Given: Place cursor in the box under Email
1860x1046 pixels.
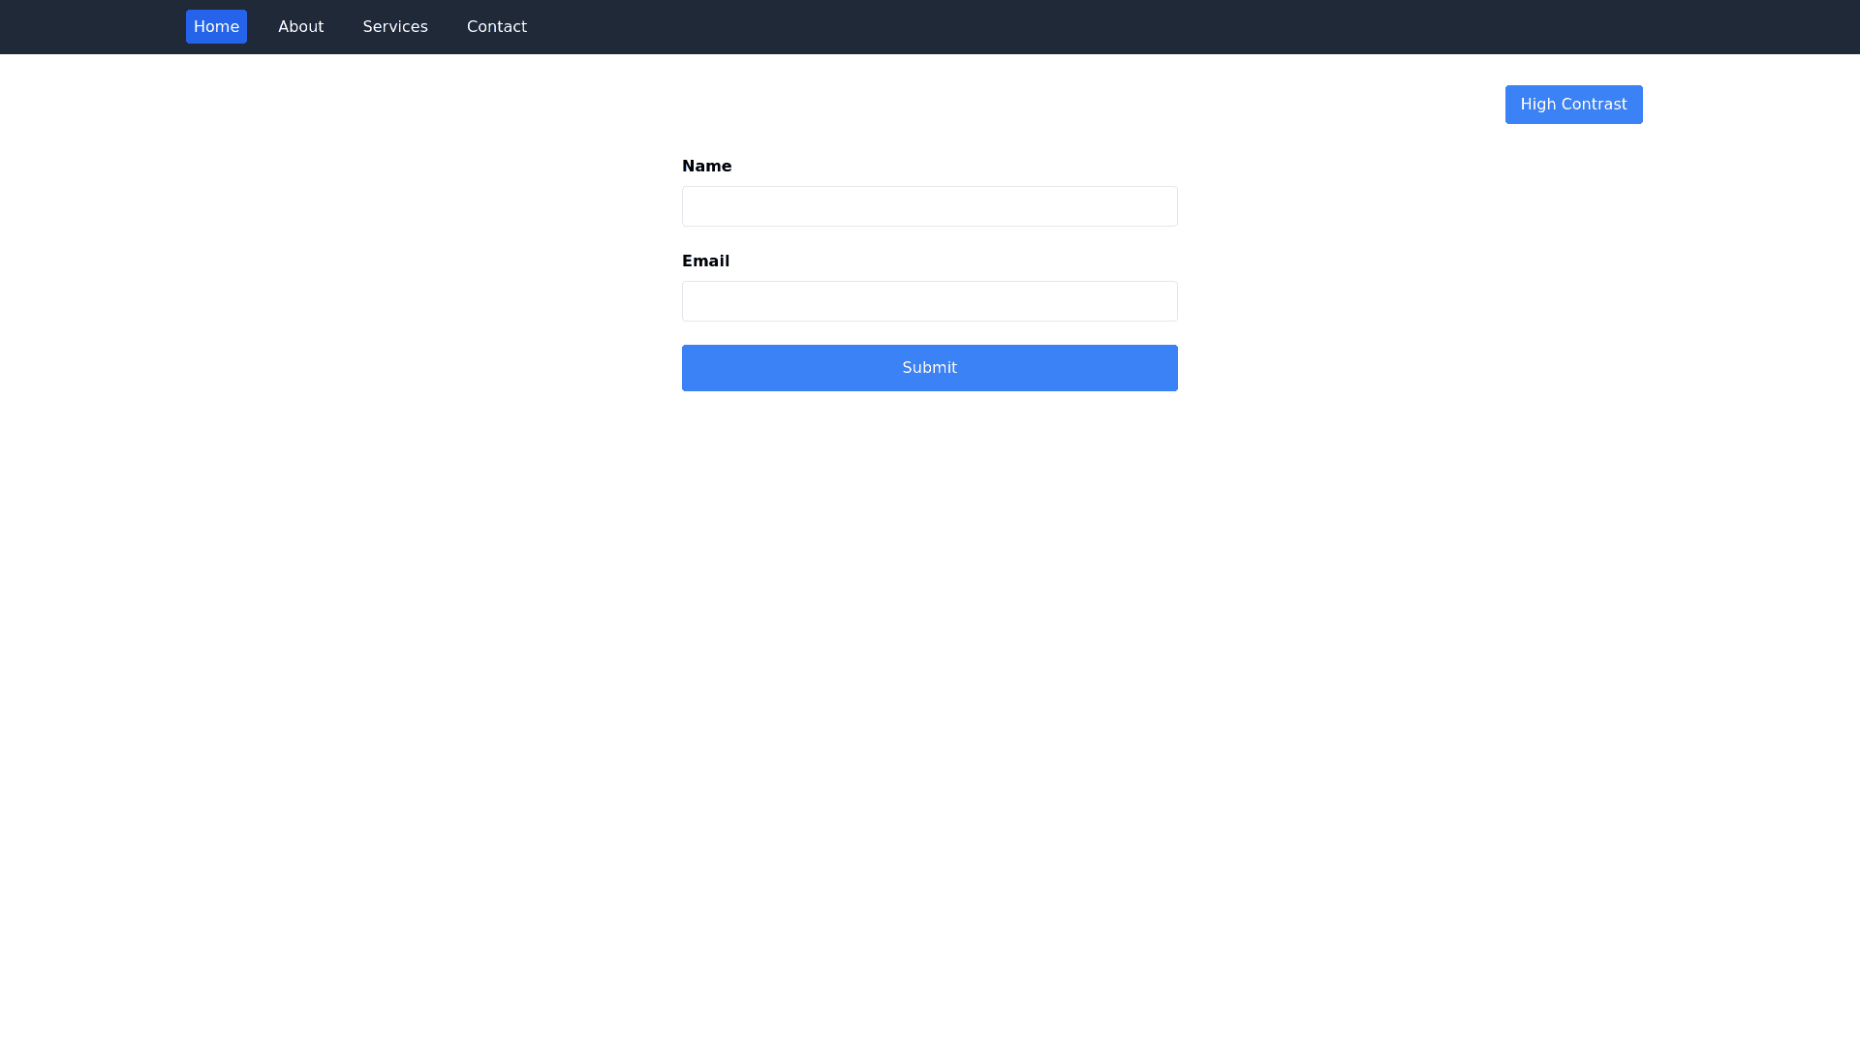Looking at the screenshot, I should click(929, 301).
